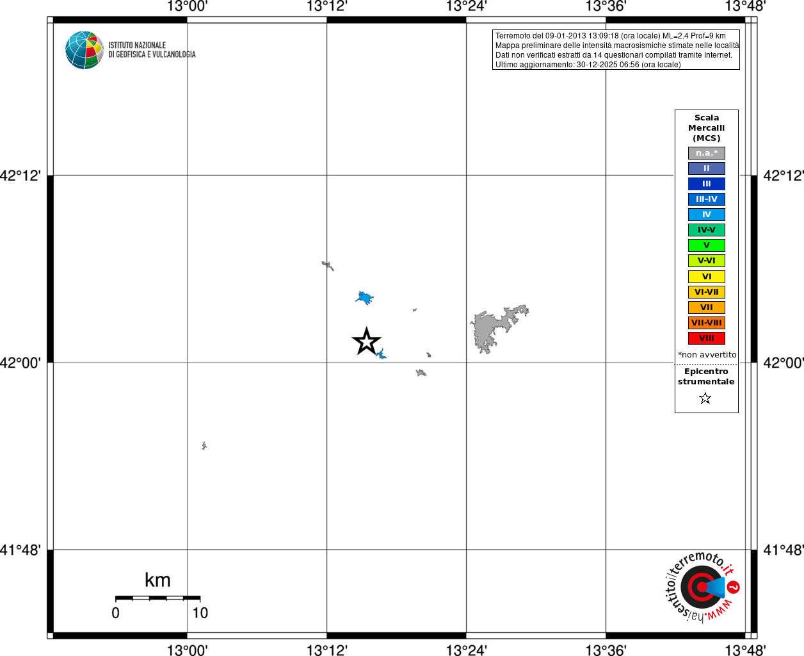
Task: Select the green V legend swatch
Action: tap(707, 245)
